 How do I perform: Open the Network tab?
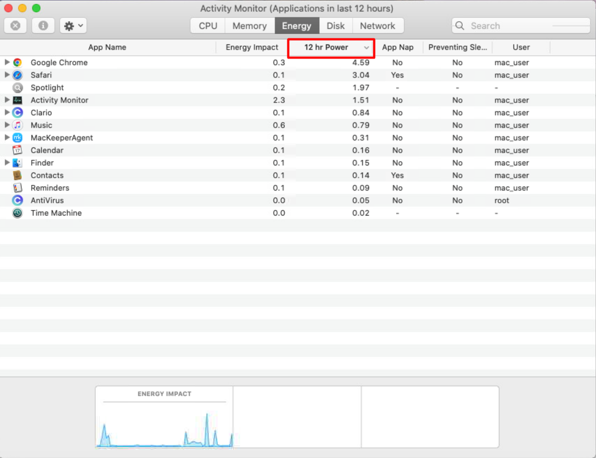click(378, 26)
